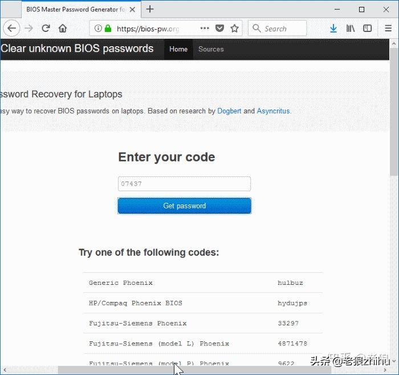
Task: Click the forward navigation arrow
Action: coord(28,29)
